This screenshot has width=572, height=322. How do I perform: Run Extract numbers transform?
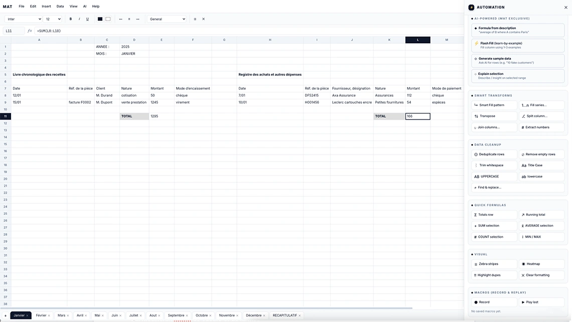(541, 127)
